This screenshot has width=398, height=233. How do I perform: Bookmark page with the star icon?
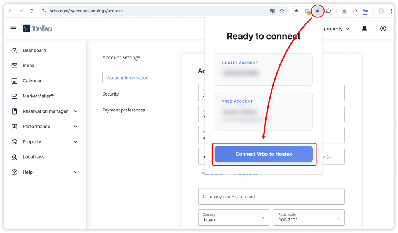coord(282,11)
